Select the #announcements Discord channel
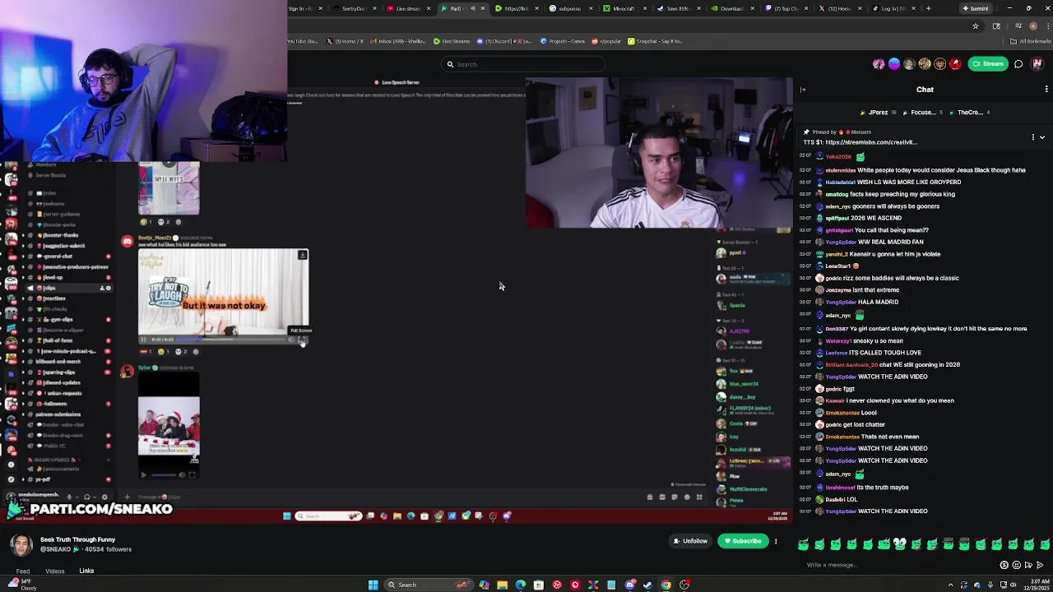 [x=61, y=469]
